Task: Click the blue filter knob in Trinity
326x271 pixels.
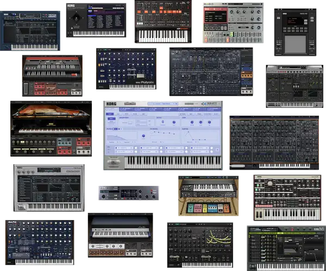Action: pyautogui.click(x=143, y=136)
